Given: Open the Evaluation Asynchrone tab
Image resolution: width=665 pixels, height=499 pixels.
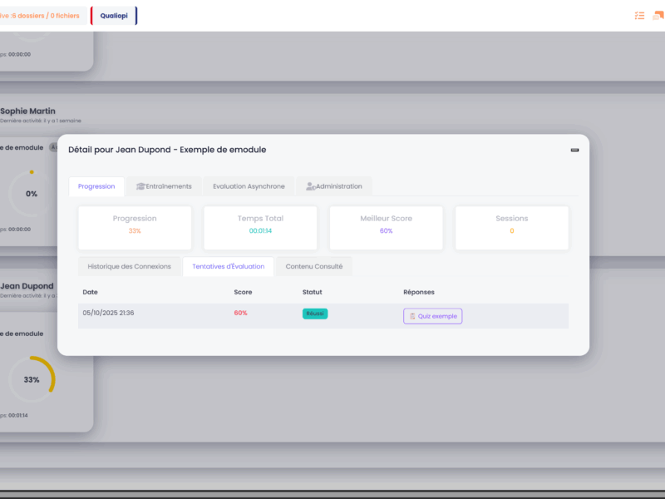Looking at the screenshot, I should tap(249, 186).
